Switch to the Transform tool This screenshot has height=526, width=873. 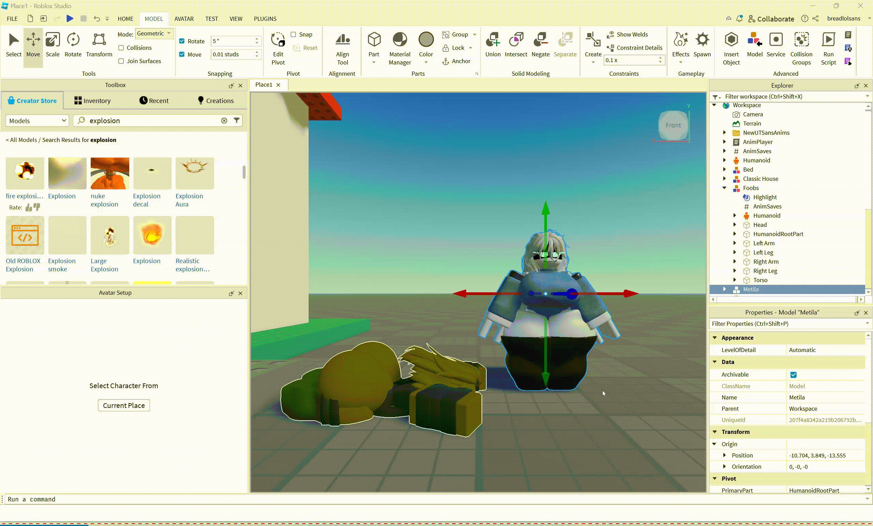tap(99, 45)
